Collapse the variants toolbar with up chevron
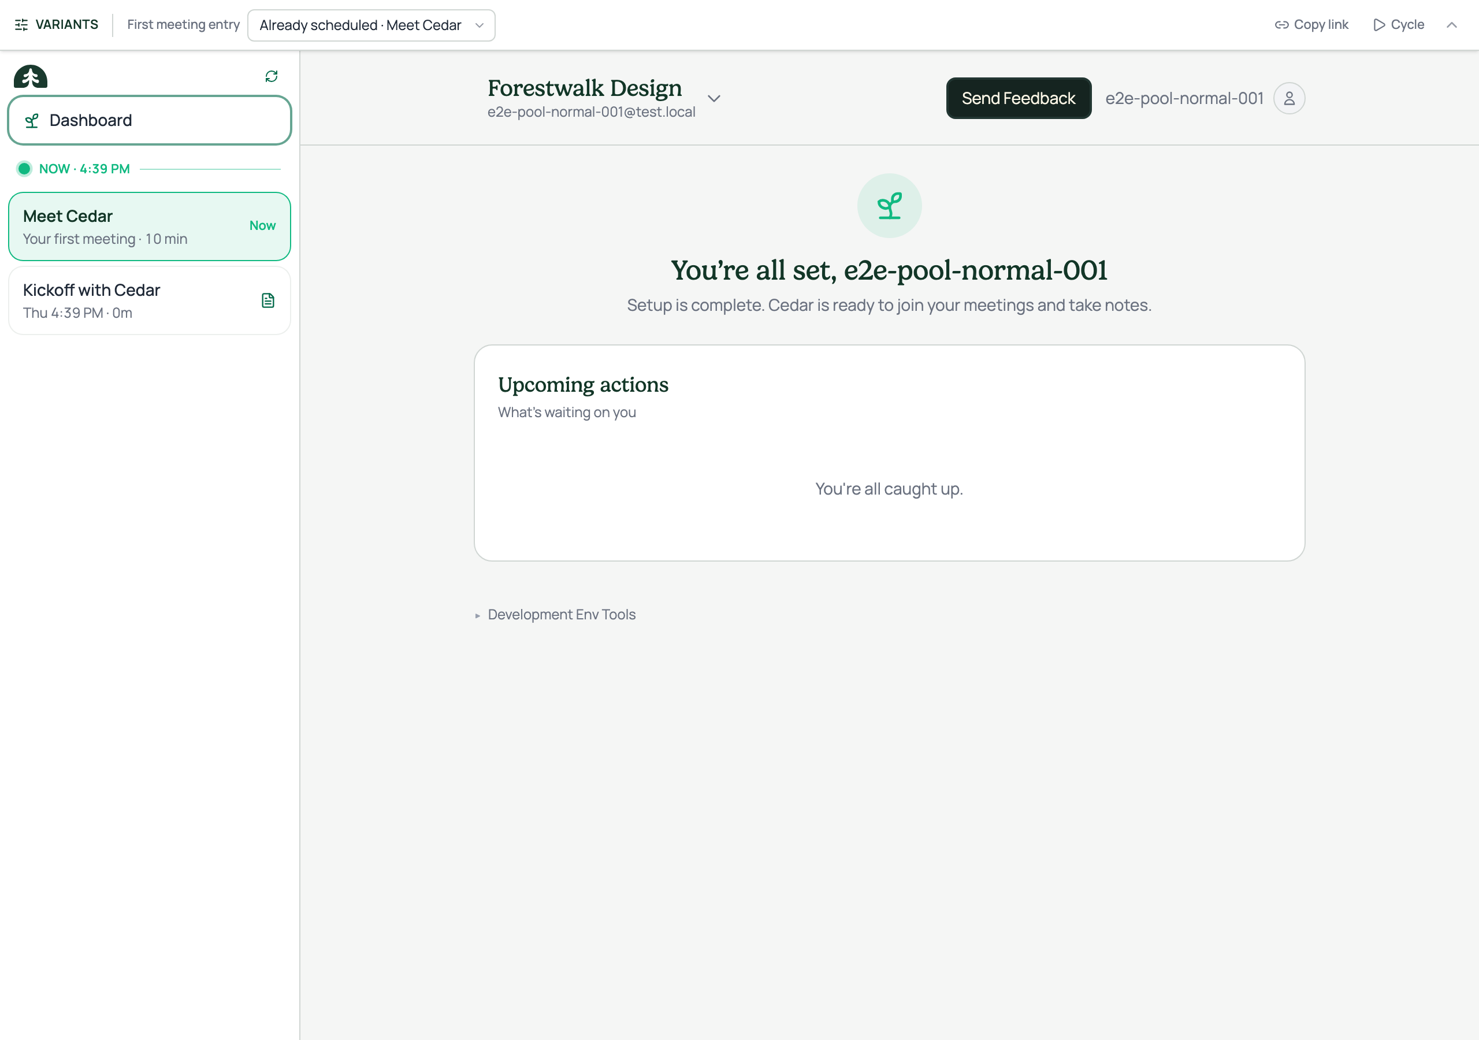The width and height of the screenshot is (1479, 1040). click(x=1451, y=24)
